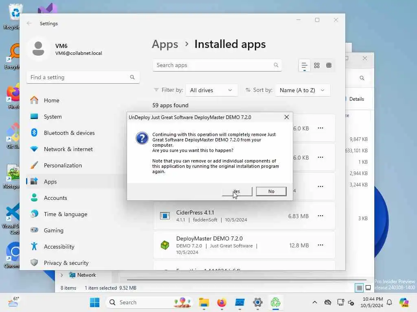Open Time & language settings
Screen dimensions: 417x312
[66, 214]
